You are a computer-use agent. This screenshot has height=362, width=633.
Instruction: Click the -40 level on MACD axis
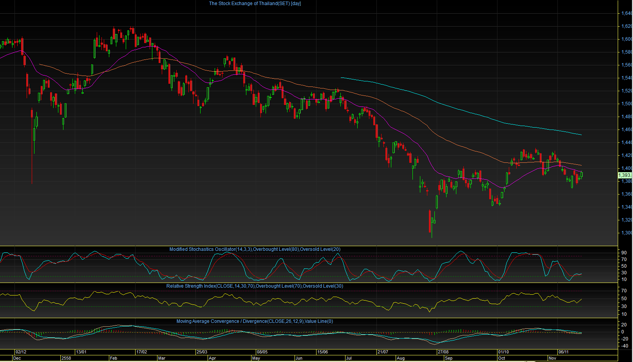point(625,346)
